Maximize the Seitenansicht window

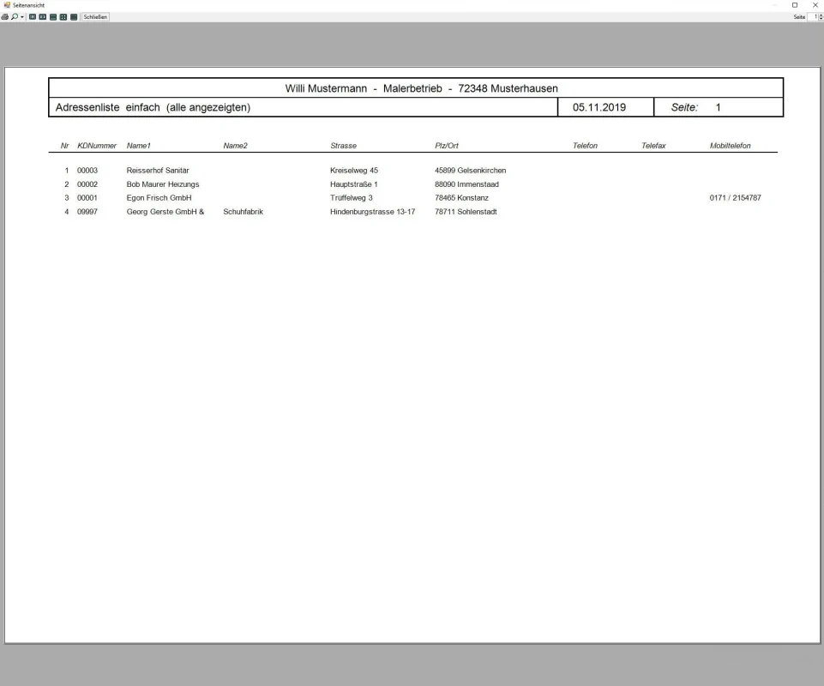pos(795,5)
